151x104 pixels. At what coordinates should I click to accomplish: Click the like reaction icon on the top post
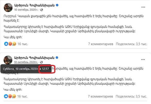click(6, 44)
